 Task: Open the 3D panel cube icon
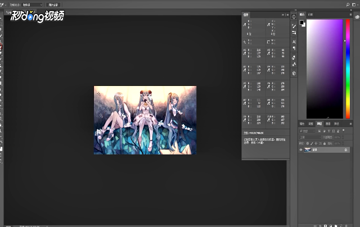pos(294,74)
